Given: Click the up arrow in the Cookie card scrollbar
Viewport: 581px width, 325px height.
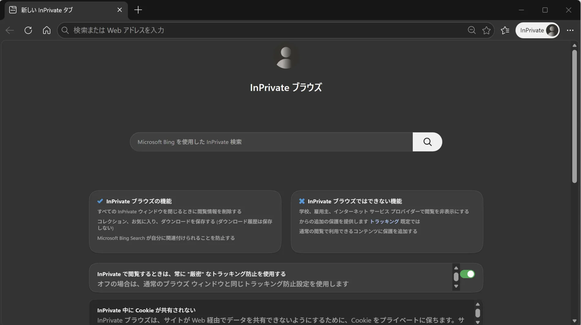Looking at the screenshot, I should click(478, 304).
